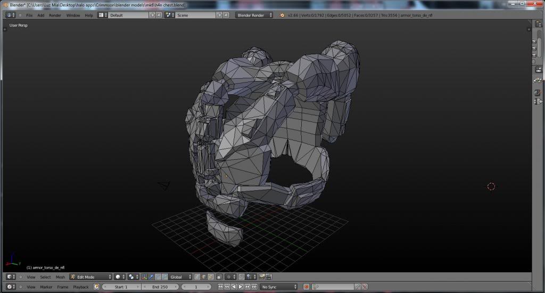Image resolution: width=545 pixels, height=293 pixels.
Task: Open the Outliner editor type icon
Action: [x=539, y=24]
